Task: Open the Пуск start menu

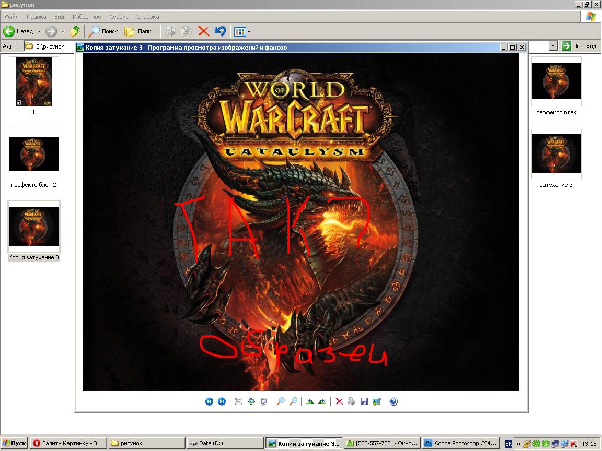Action: point(14,443)
